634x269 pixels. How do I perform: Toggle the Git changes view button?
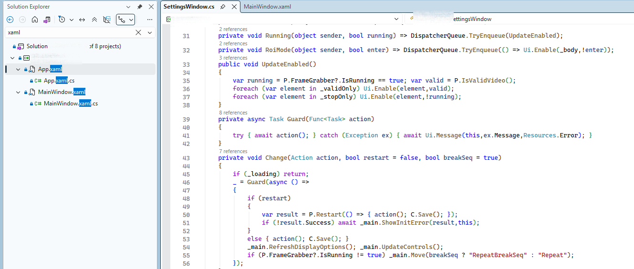pyautogui.click(x=122, y=20)
